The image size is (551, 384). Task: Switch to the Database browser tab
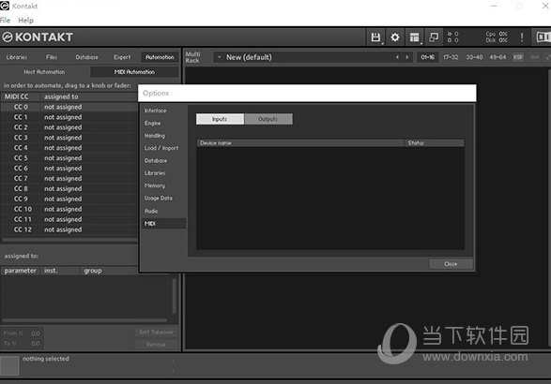[x=86, y=57]
